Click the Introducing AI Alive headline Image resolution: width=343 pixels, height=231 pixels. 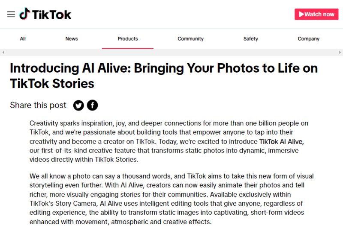click(x=164, y=75)
